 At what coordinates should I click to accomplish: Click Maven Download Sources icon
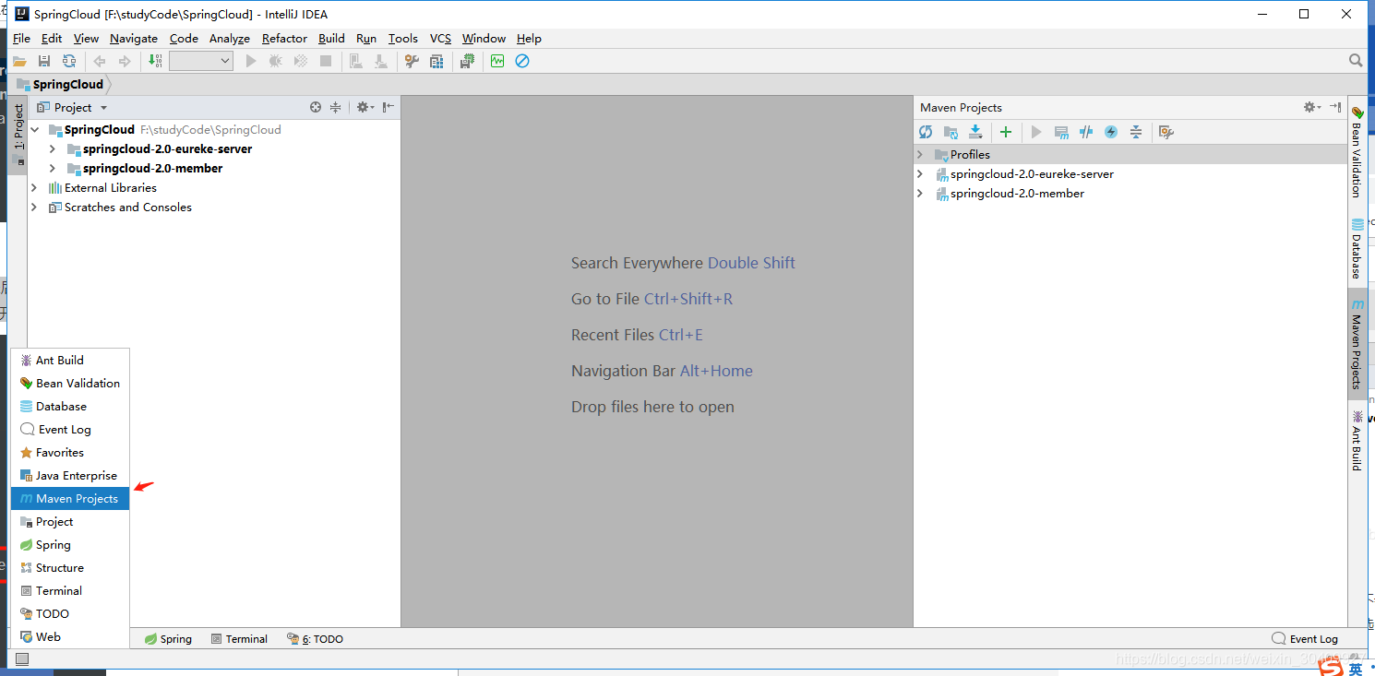click(x=975, y=132)
